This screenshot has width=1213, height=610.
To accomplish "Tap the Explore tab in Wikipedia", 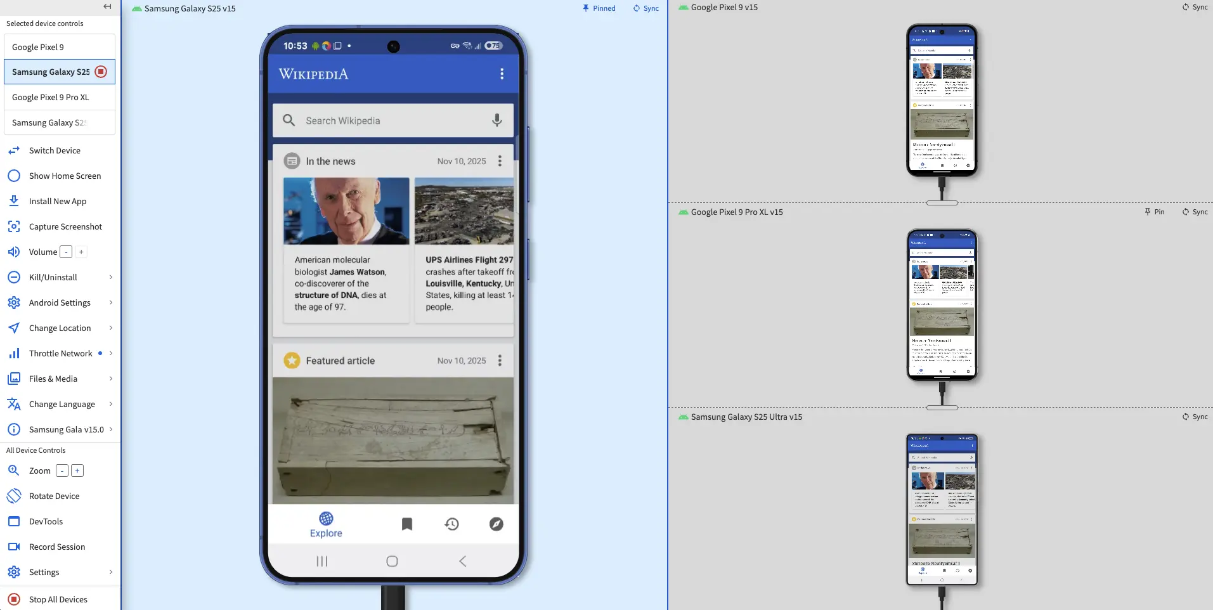I will (326, 525).
